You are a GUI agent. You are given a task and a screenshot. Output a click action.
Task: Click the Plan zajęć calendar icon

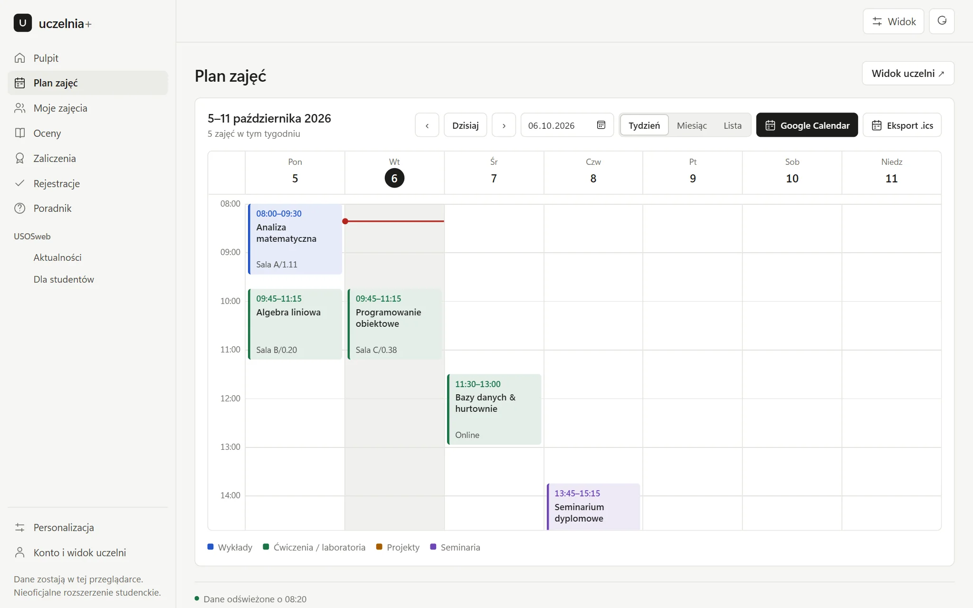[19, 83]
